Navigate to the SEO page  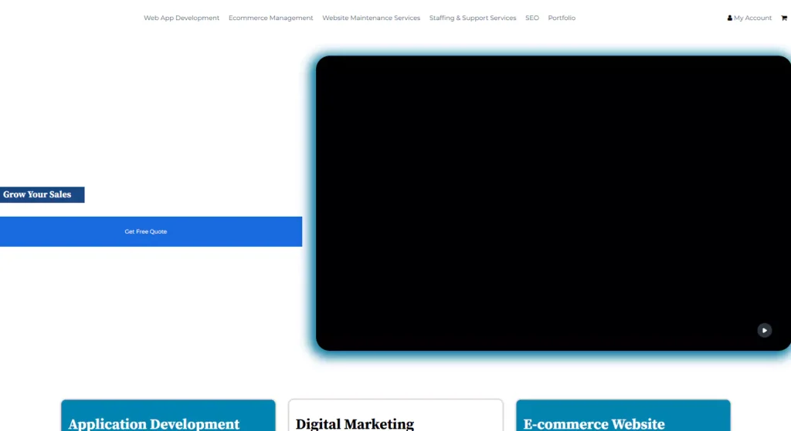click(x=532, y=18)
